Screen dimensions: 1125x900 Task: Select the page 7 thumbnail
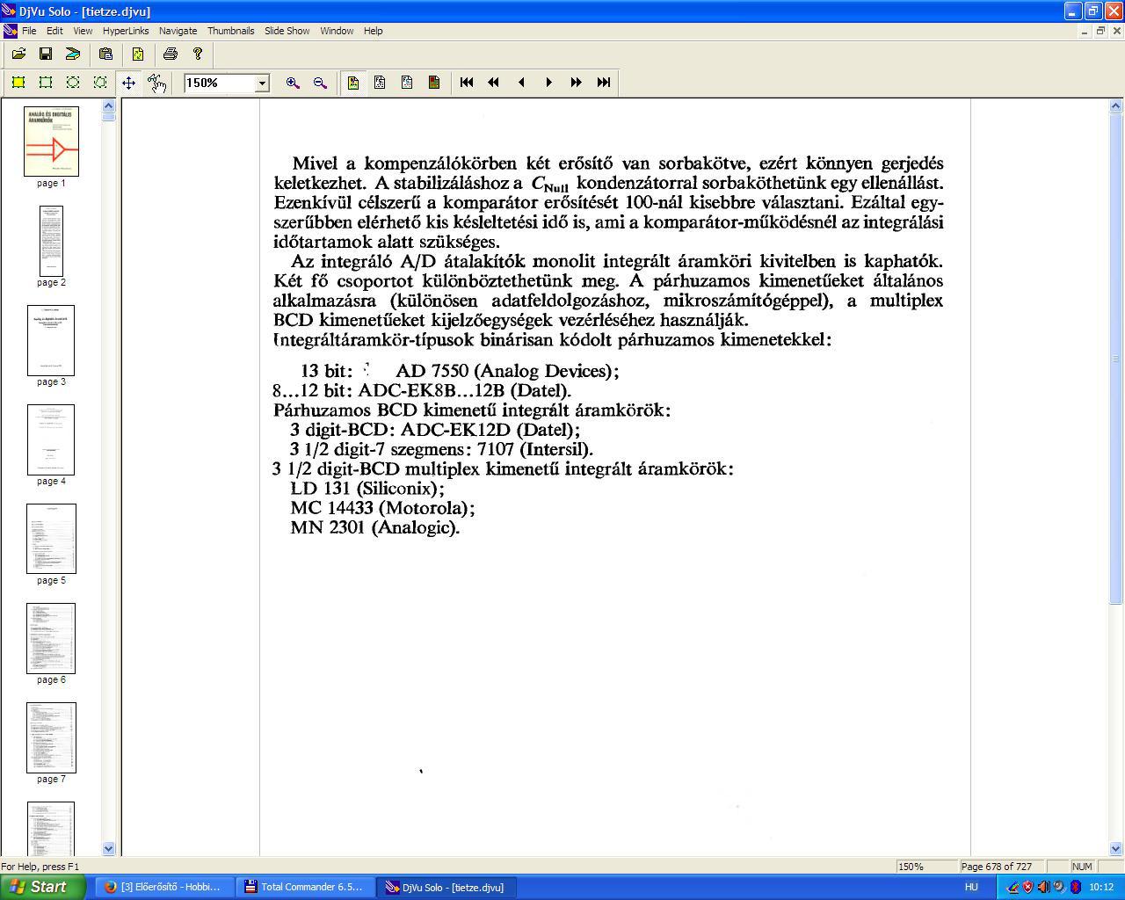[51, 737]
